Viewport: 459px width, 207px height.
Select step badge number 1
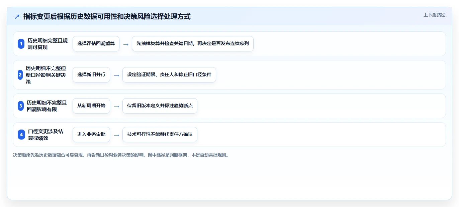pos(21,44)
